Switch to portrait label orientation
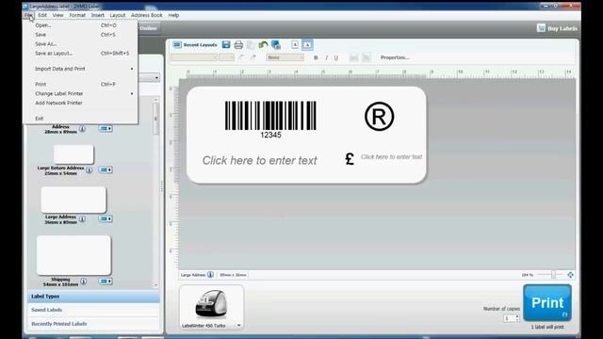 coord(295,45)
